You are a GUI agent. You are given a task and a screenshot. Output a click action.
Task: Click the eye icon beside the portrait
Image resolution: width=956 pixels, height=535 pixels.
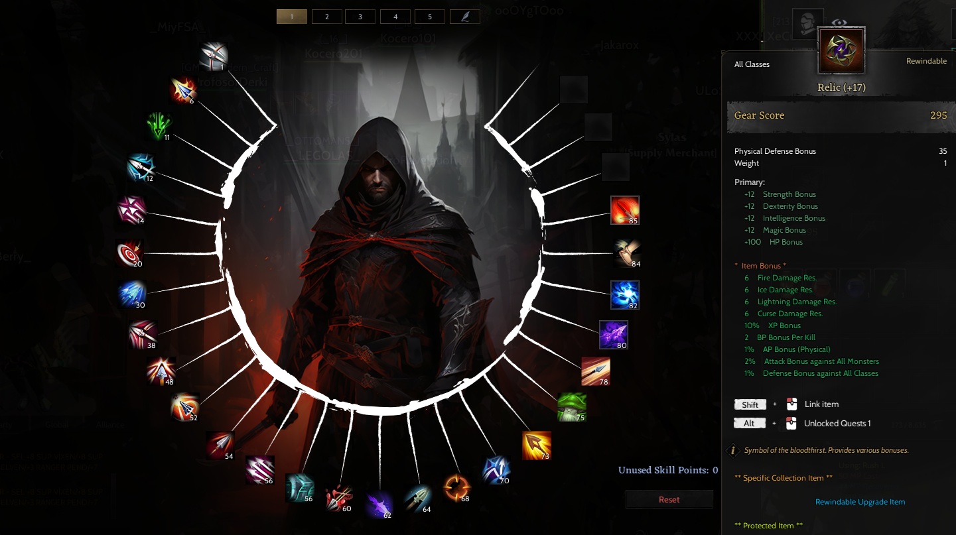tap(840, 23)
